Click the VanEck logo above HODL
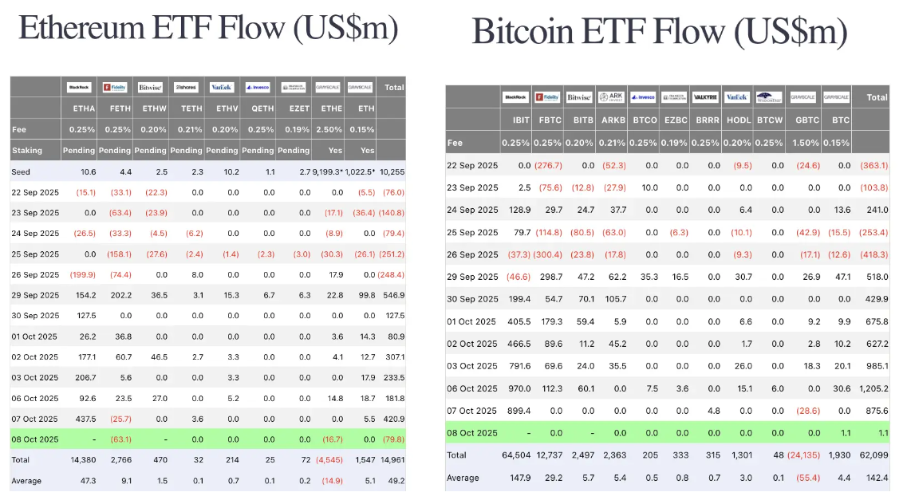This screenshot has width=903, height=496. pyautogui.click(x=737, y=97)
